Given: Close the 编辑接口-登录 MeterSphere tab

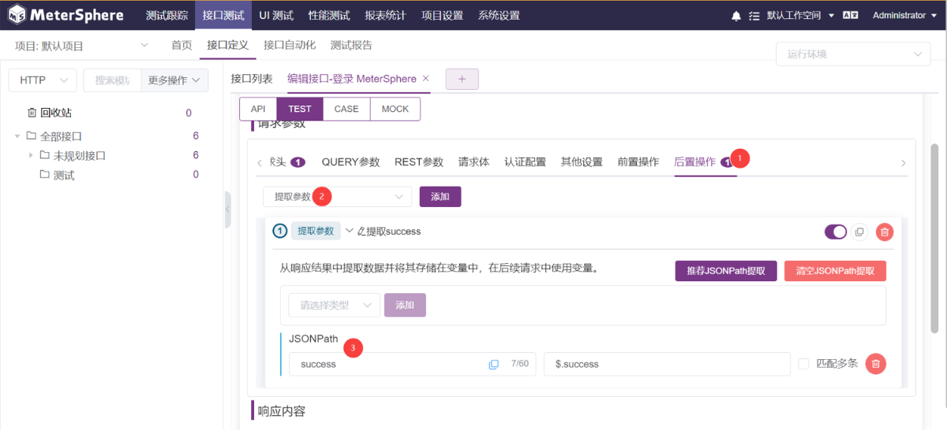Looking at the screenshot, I should click(426, 79).
